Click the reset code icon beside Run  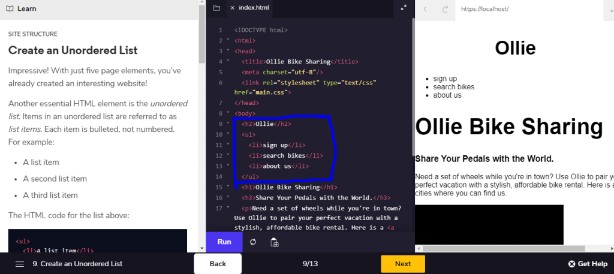[x=253, y=242]
